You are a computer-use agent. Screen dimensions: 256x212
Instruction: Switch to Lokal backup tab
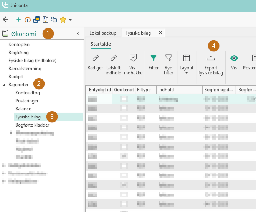pos(103,33)
